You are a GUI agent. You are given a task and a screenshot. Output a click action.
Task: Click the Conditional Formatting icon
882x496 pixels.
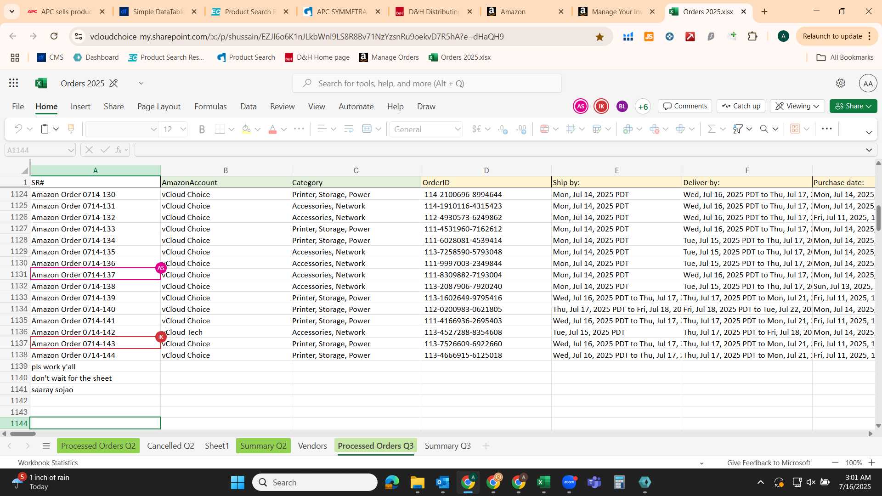point(545,129)
